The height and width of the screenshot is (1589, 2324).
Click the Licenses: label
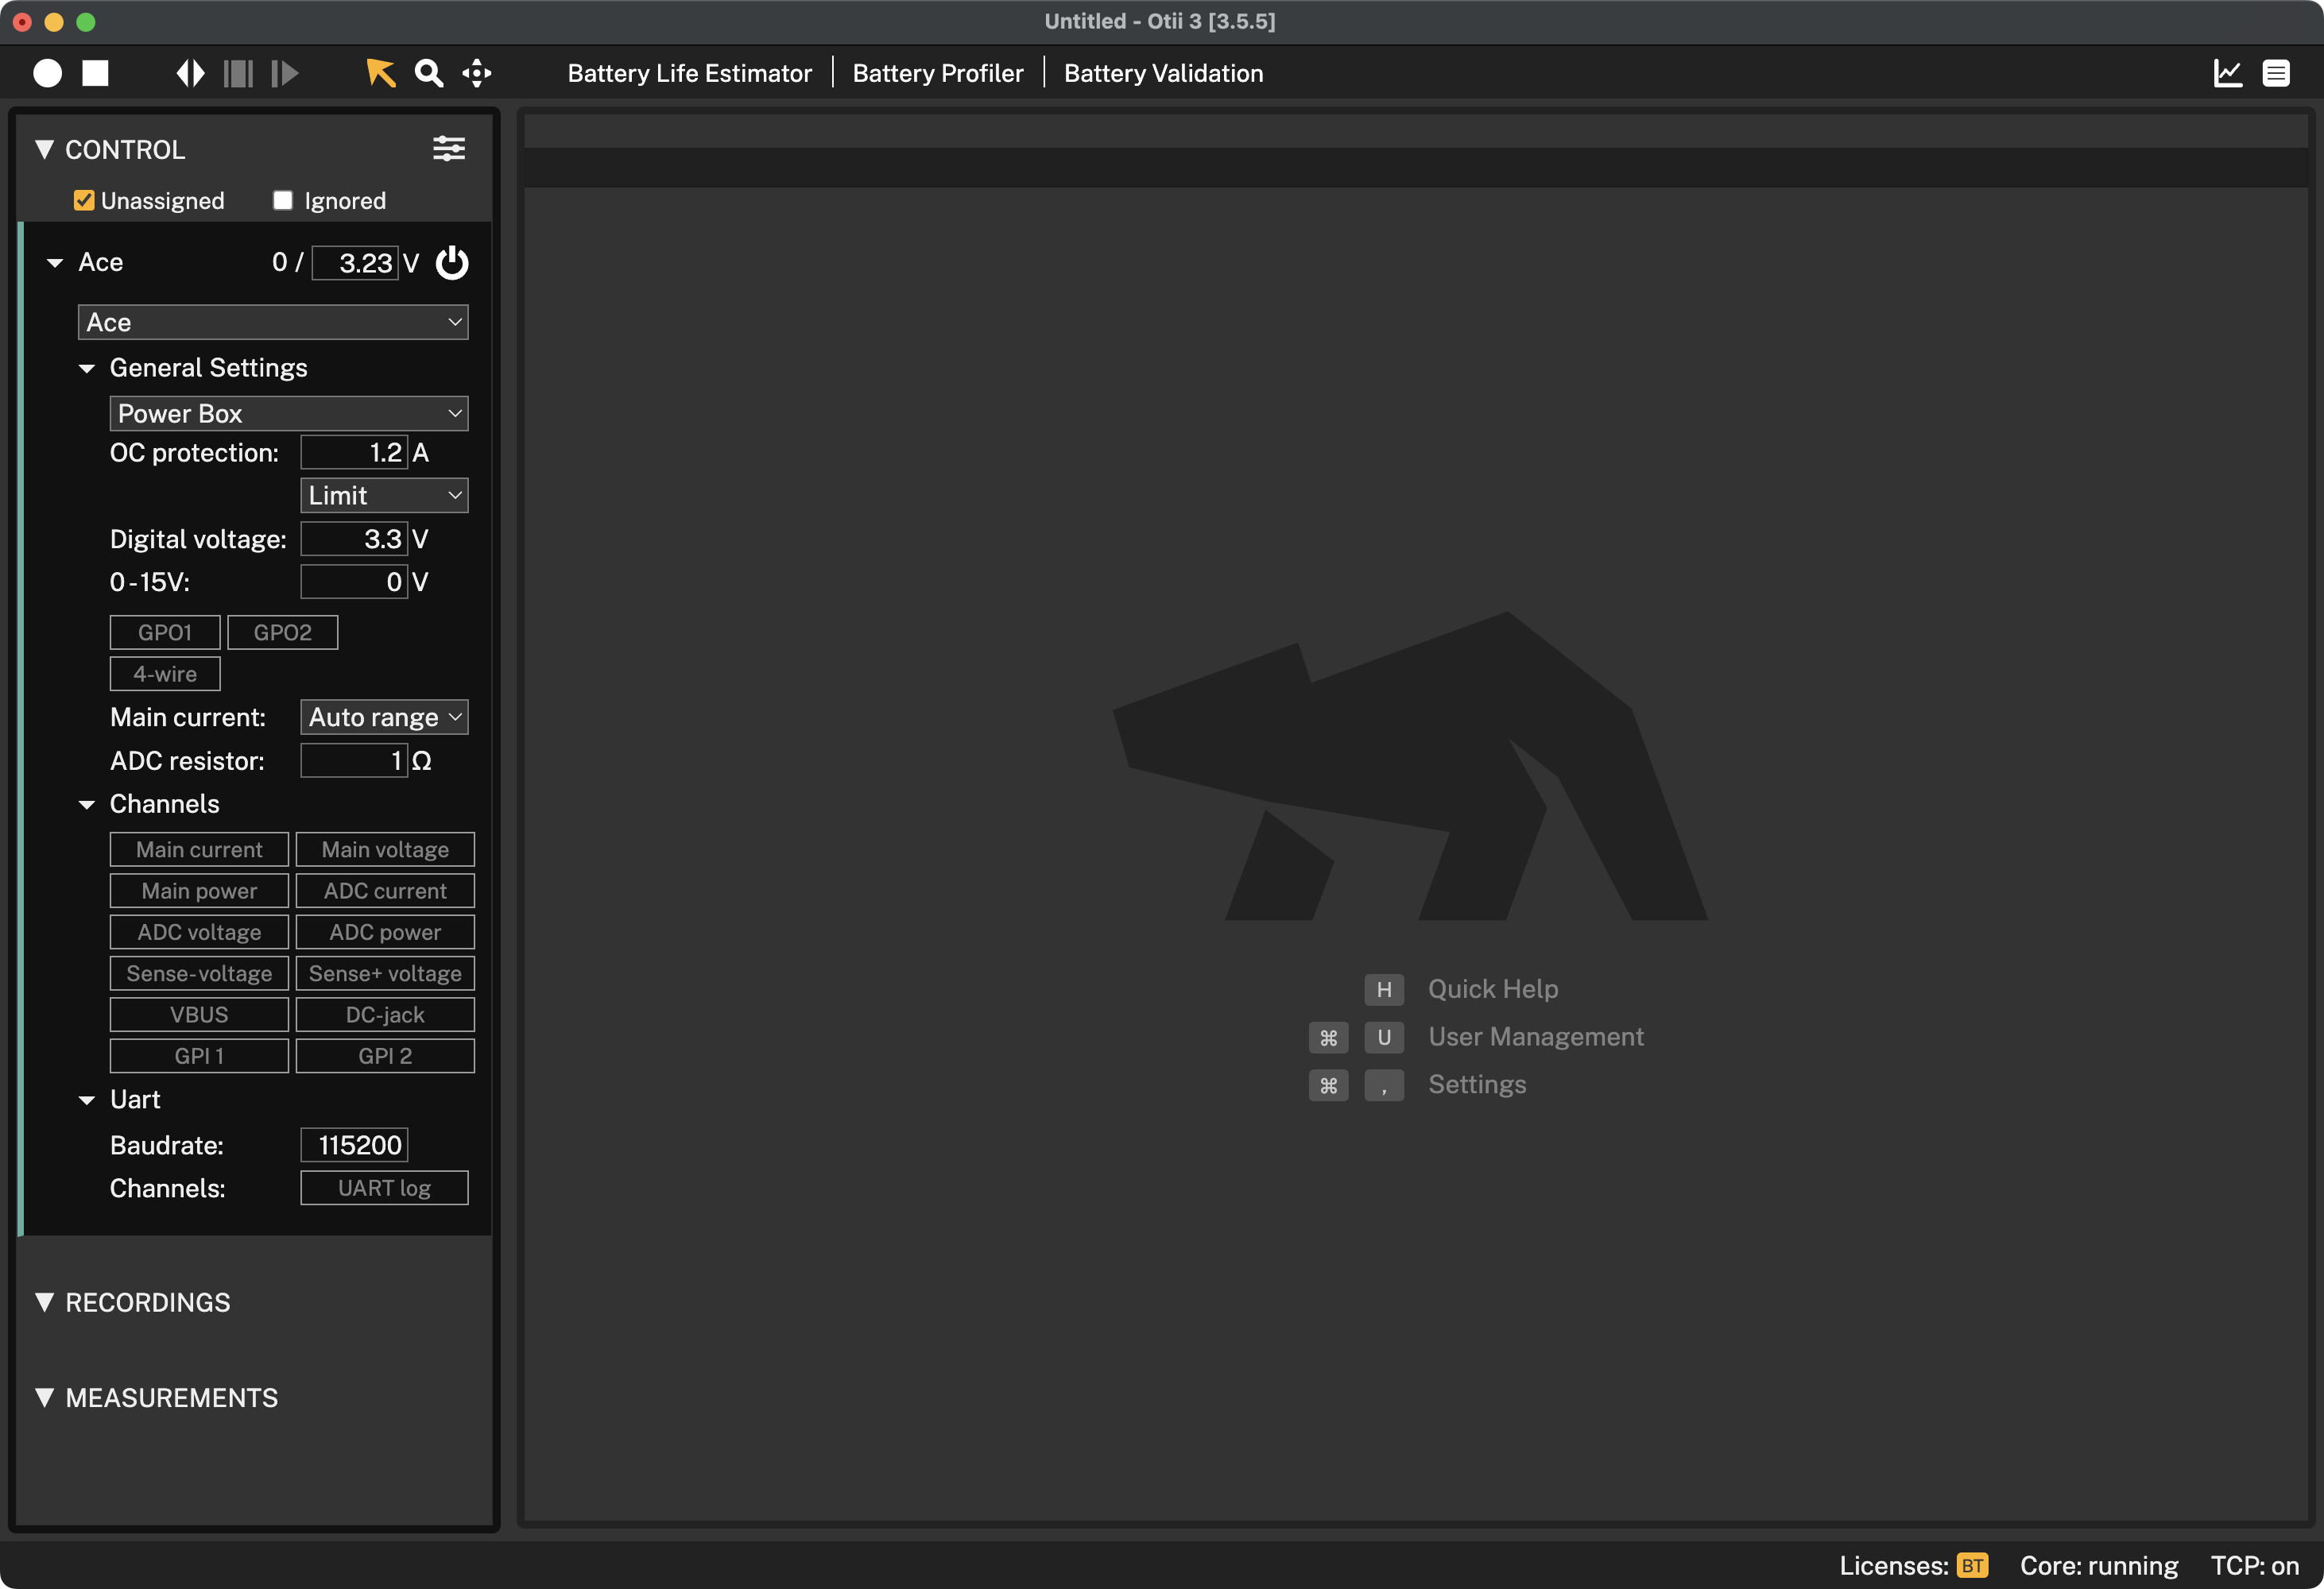click(x=1894, y=1565)
